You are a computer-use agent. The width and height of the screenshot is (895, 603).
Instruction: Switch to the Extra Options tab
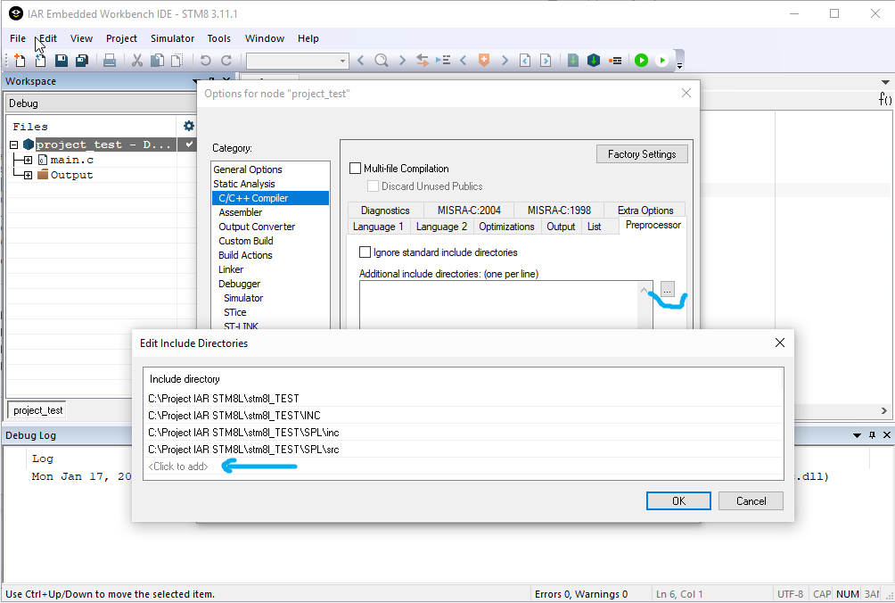point(645,211)
